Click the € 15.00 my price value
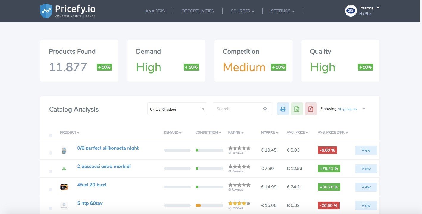The width and height of the screenshot is (422, 214). tap(269, 205)
